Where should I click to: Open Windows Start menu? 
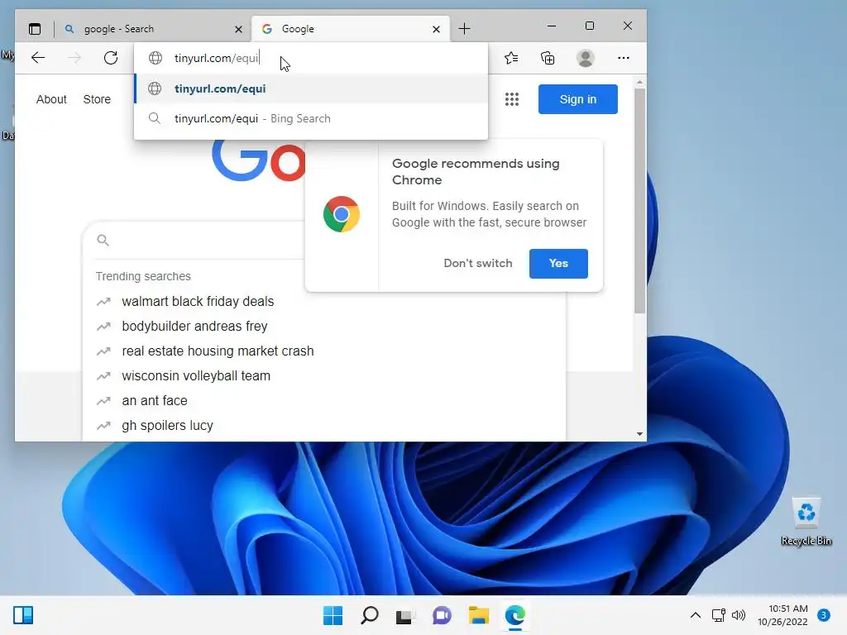[333, 615]
